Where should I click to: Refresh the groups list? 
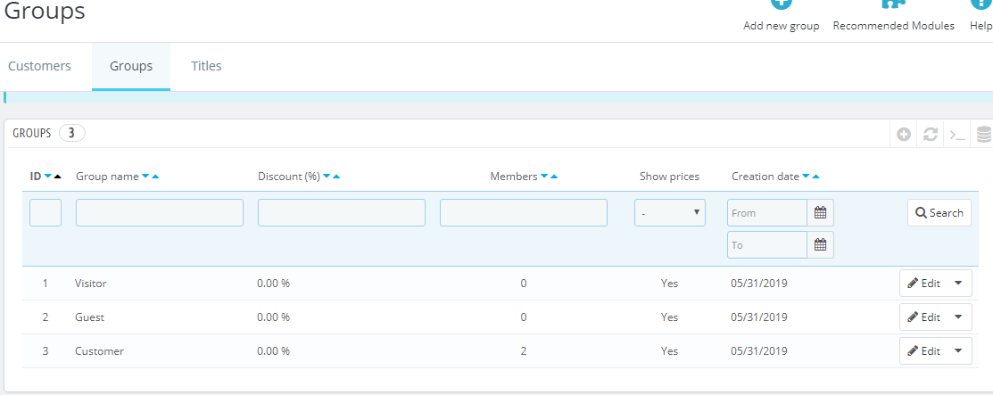pyautogui.click(x=931, y=135)
